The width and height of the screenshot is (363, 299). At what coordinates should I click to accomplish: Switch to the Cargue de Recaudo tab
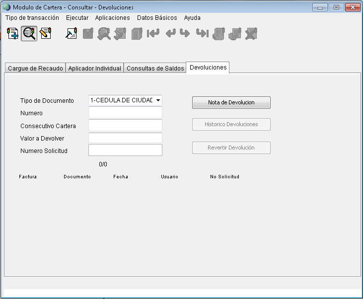click(x=35, y=69)
